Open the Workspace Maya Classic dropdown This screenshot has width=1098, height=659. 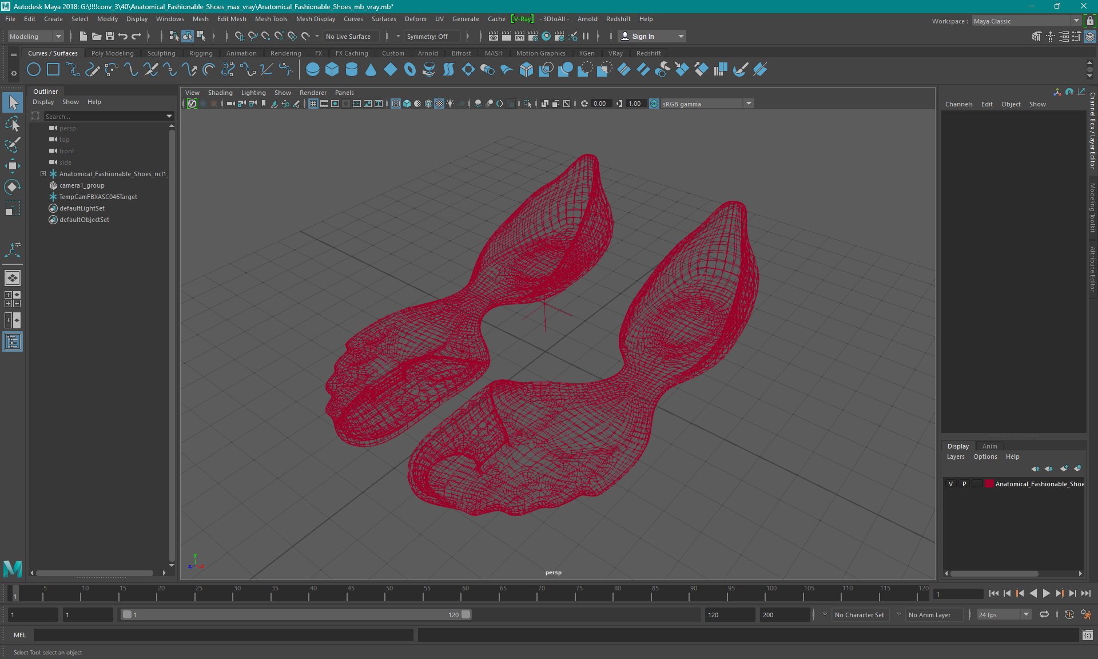coord(1027,21)
